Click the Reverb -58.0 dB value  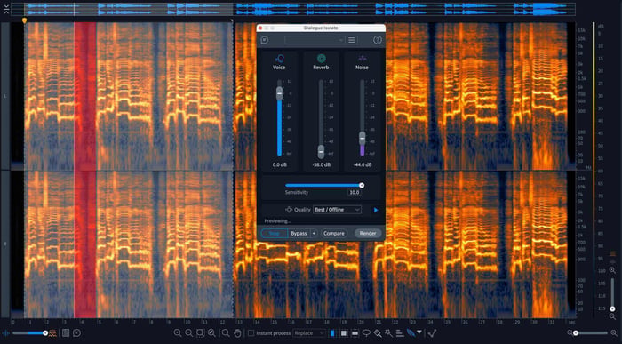coord(322,164)
